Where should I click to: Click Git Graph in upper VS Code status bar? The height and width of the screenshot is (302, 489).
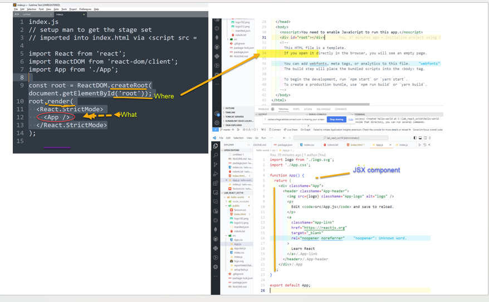tap(305, 130)
